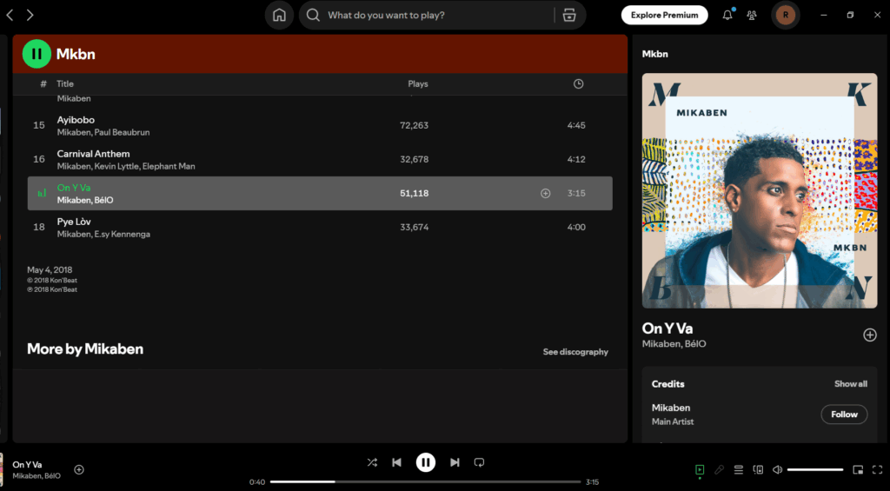890x491 pixels.
Task: Open the mini player
Action: (858, 469)
